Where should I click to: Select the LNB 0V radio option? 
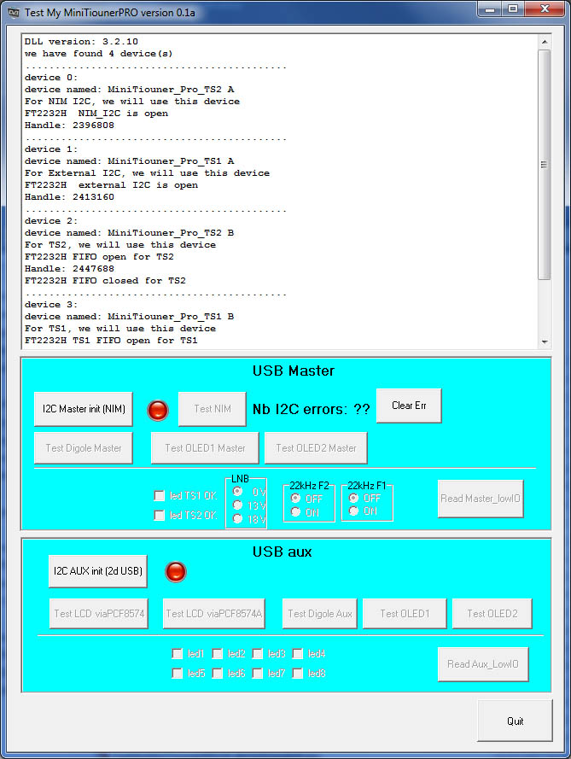point(237,491)
